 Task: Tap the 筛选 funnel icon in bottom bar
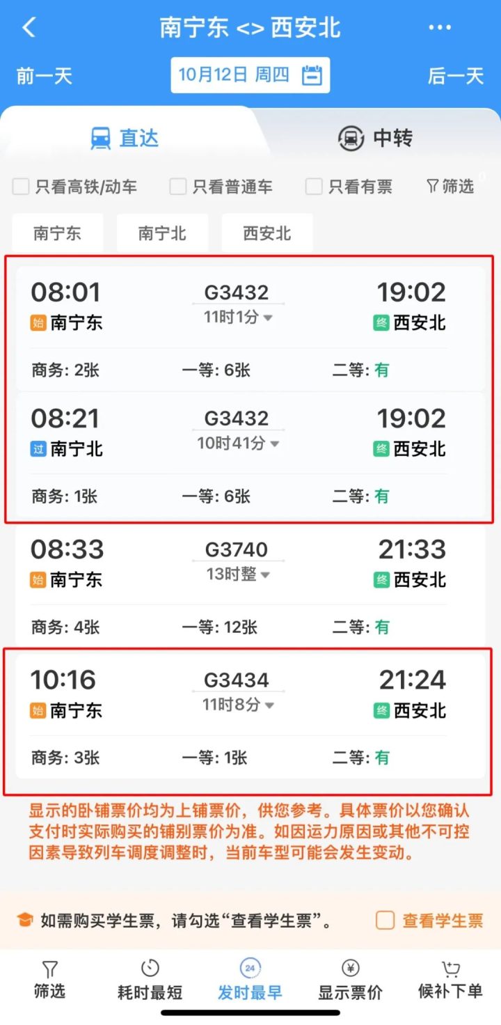[x=49, y=969]
